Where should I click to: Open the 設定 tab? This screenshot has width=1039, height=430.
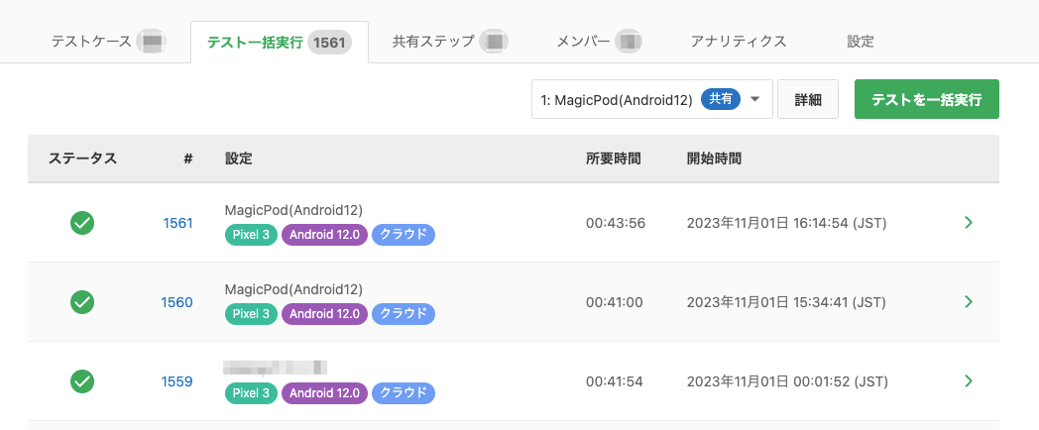[x=861, y=42]
